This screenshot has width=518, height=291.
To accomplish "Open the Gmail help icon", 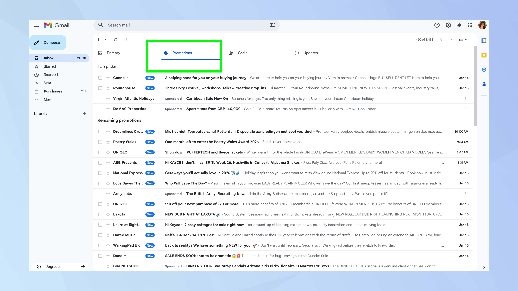I will tap(437, 25).
